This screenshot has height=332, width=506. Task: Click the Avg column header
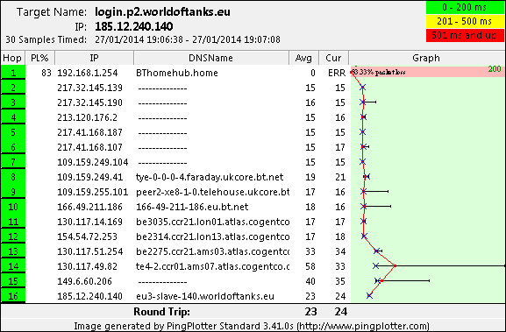click(303, 58)
